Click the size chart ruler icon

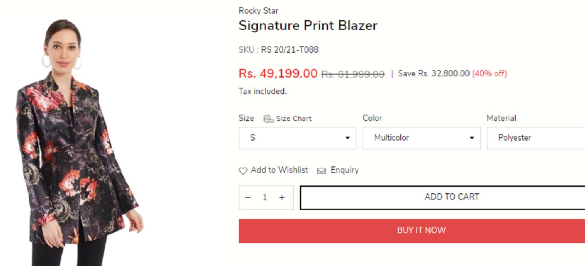point(268,119)
